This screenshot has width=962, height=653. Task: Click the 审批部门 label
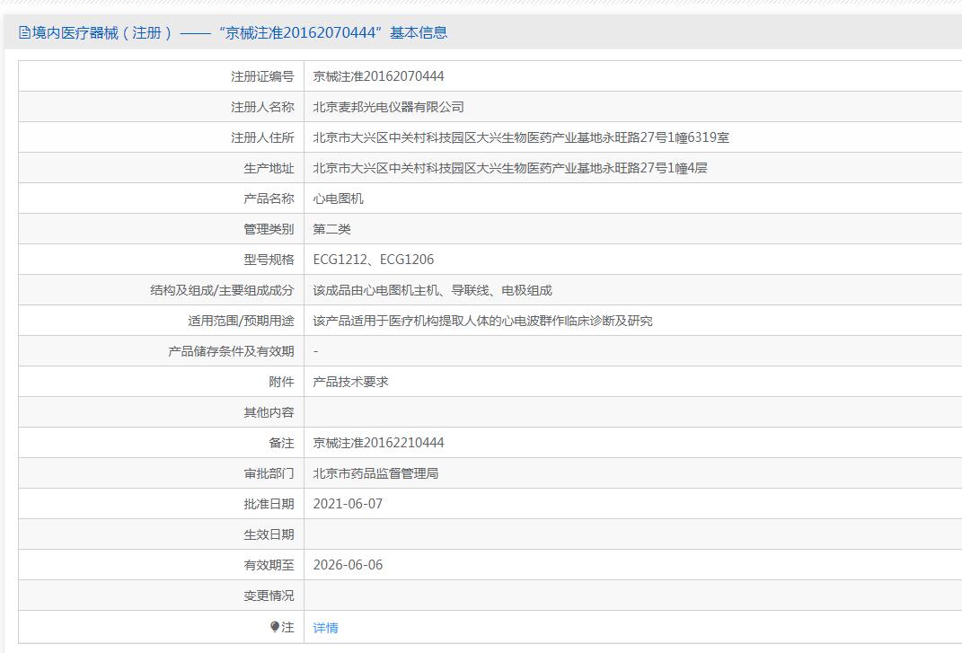(269, 473)
